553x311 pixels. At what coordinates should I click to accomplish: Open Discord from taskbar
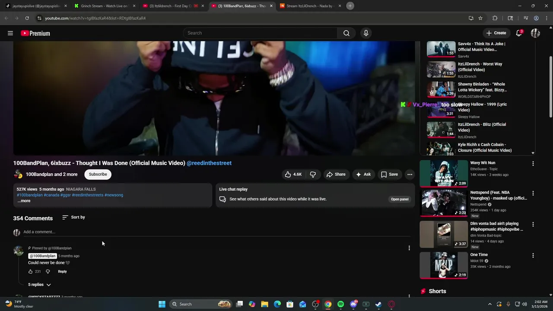[x=353, y=304]
